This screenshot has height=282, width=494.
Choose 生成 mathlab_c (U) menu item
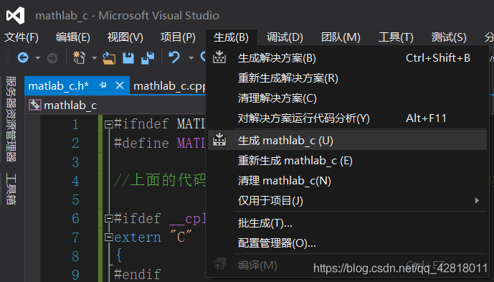pyautogui.click(x=347, y=141)
